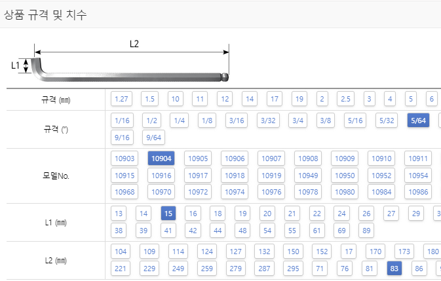Choose model number 10986

coord(418,192)
